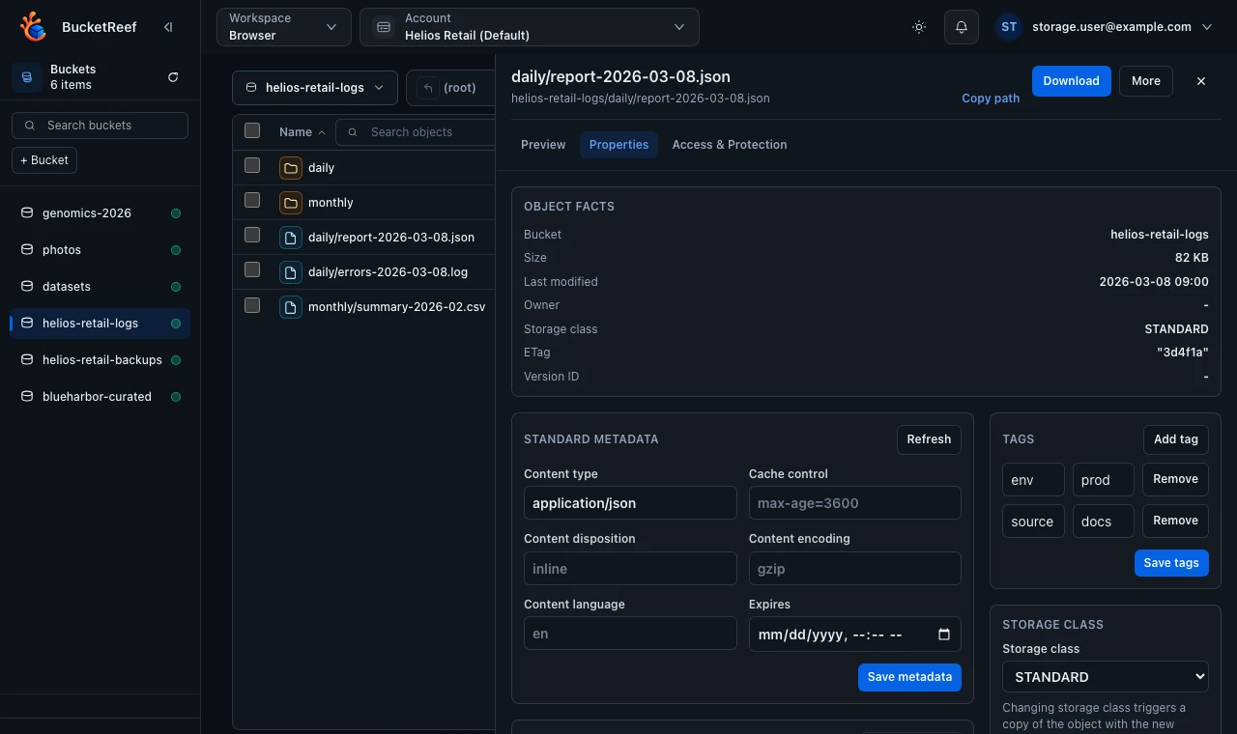Click the Save metadata button

tap(909, 677)
